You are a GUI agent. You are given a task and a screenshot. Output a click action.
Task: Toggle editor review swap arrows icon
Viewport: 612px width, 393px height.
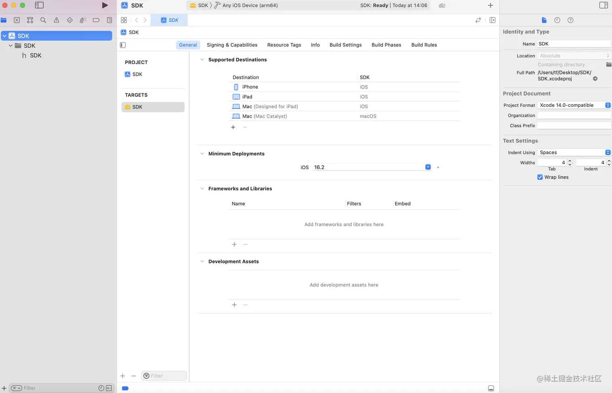(x=478, y=20)
